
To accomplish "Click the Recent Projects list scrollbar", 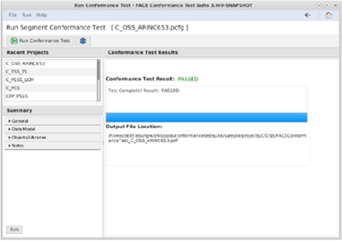I will pyautogui.click(x=99, y=71).
